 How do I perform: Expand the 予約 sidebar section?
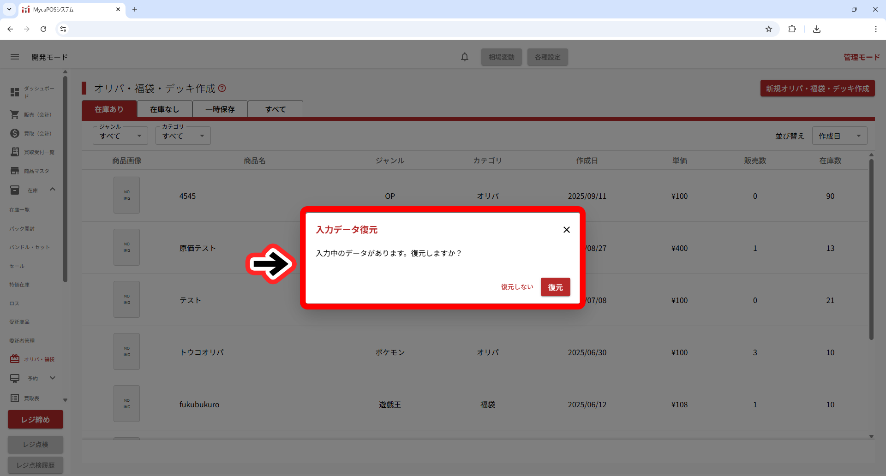[53, 378]
